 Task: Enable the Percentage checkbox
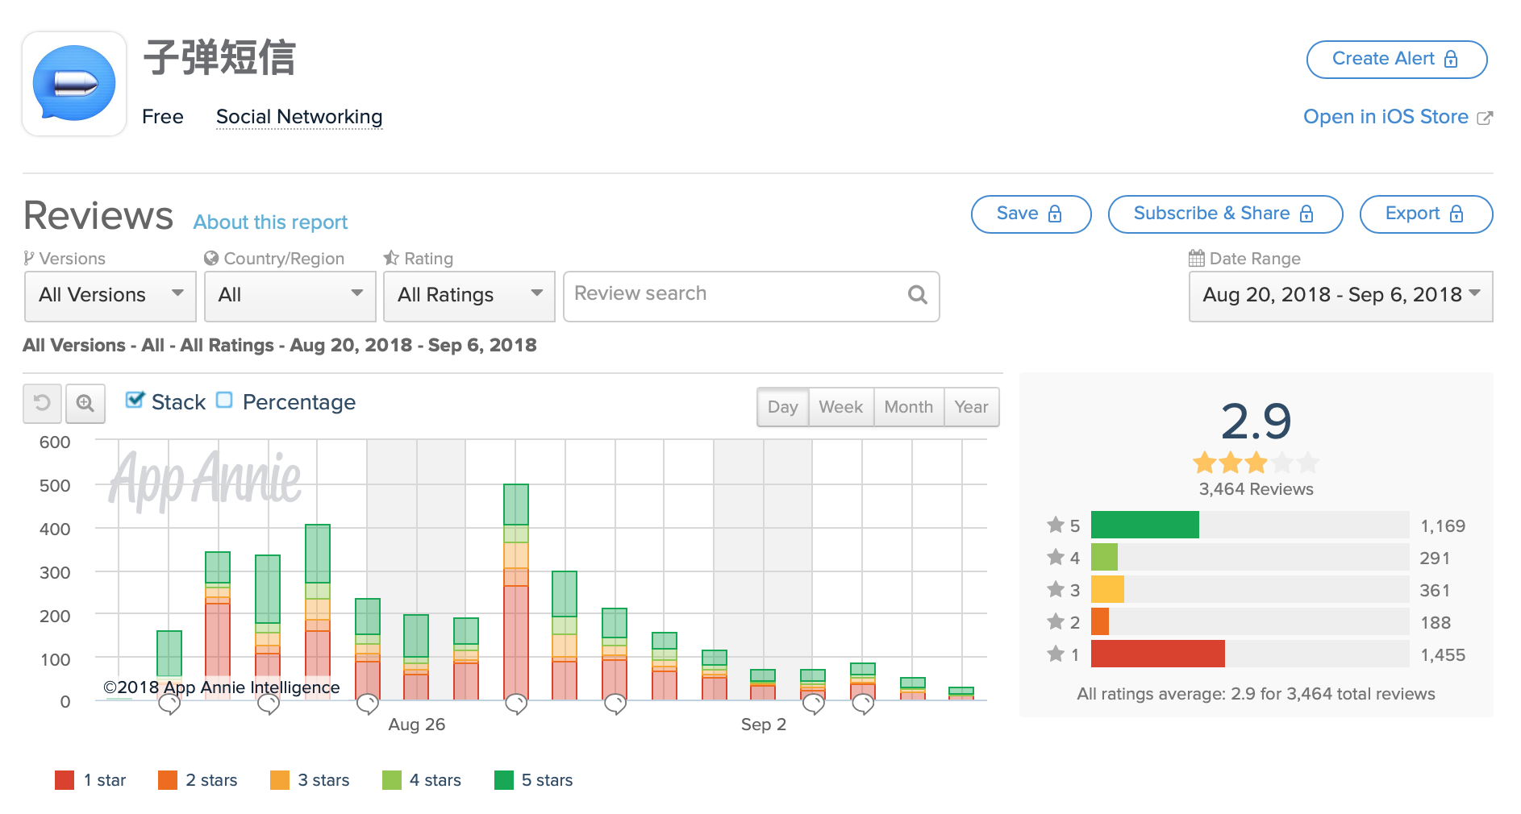(224, 400)
